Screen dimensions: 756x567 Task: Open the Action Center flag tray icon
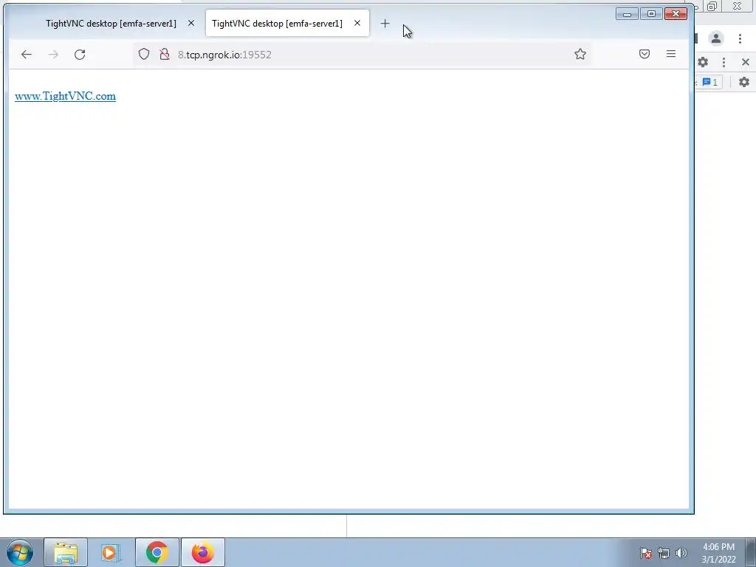click(x=645, y=553)
